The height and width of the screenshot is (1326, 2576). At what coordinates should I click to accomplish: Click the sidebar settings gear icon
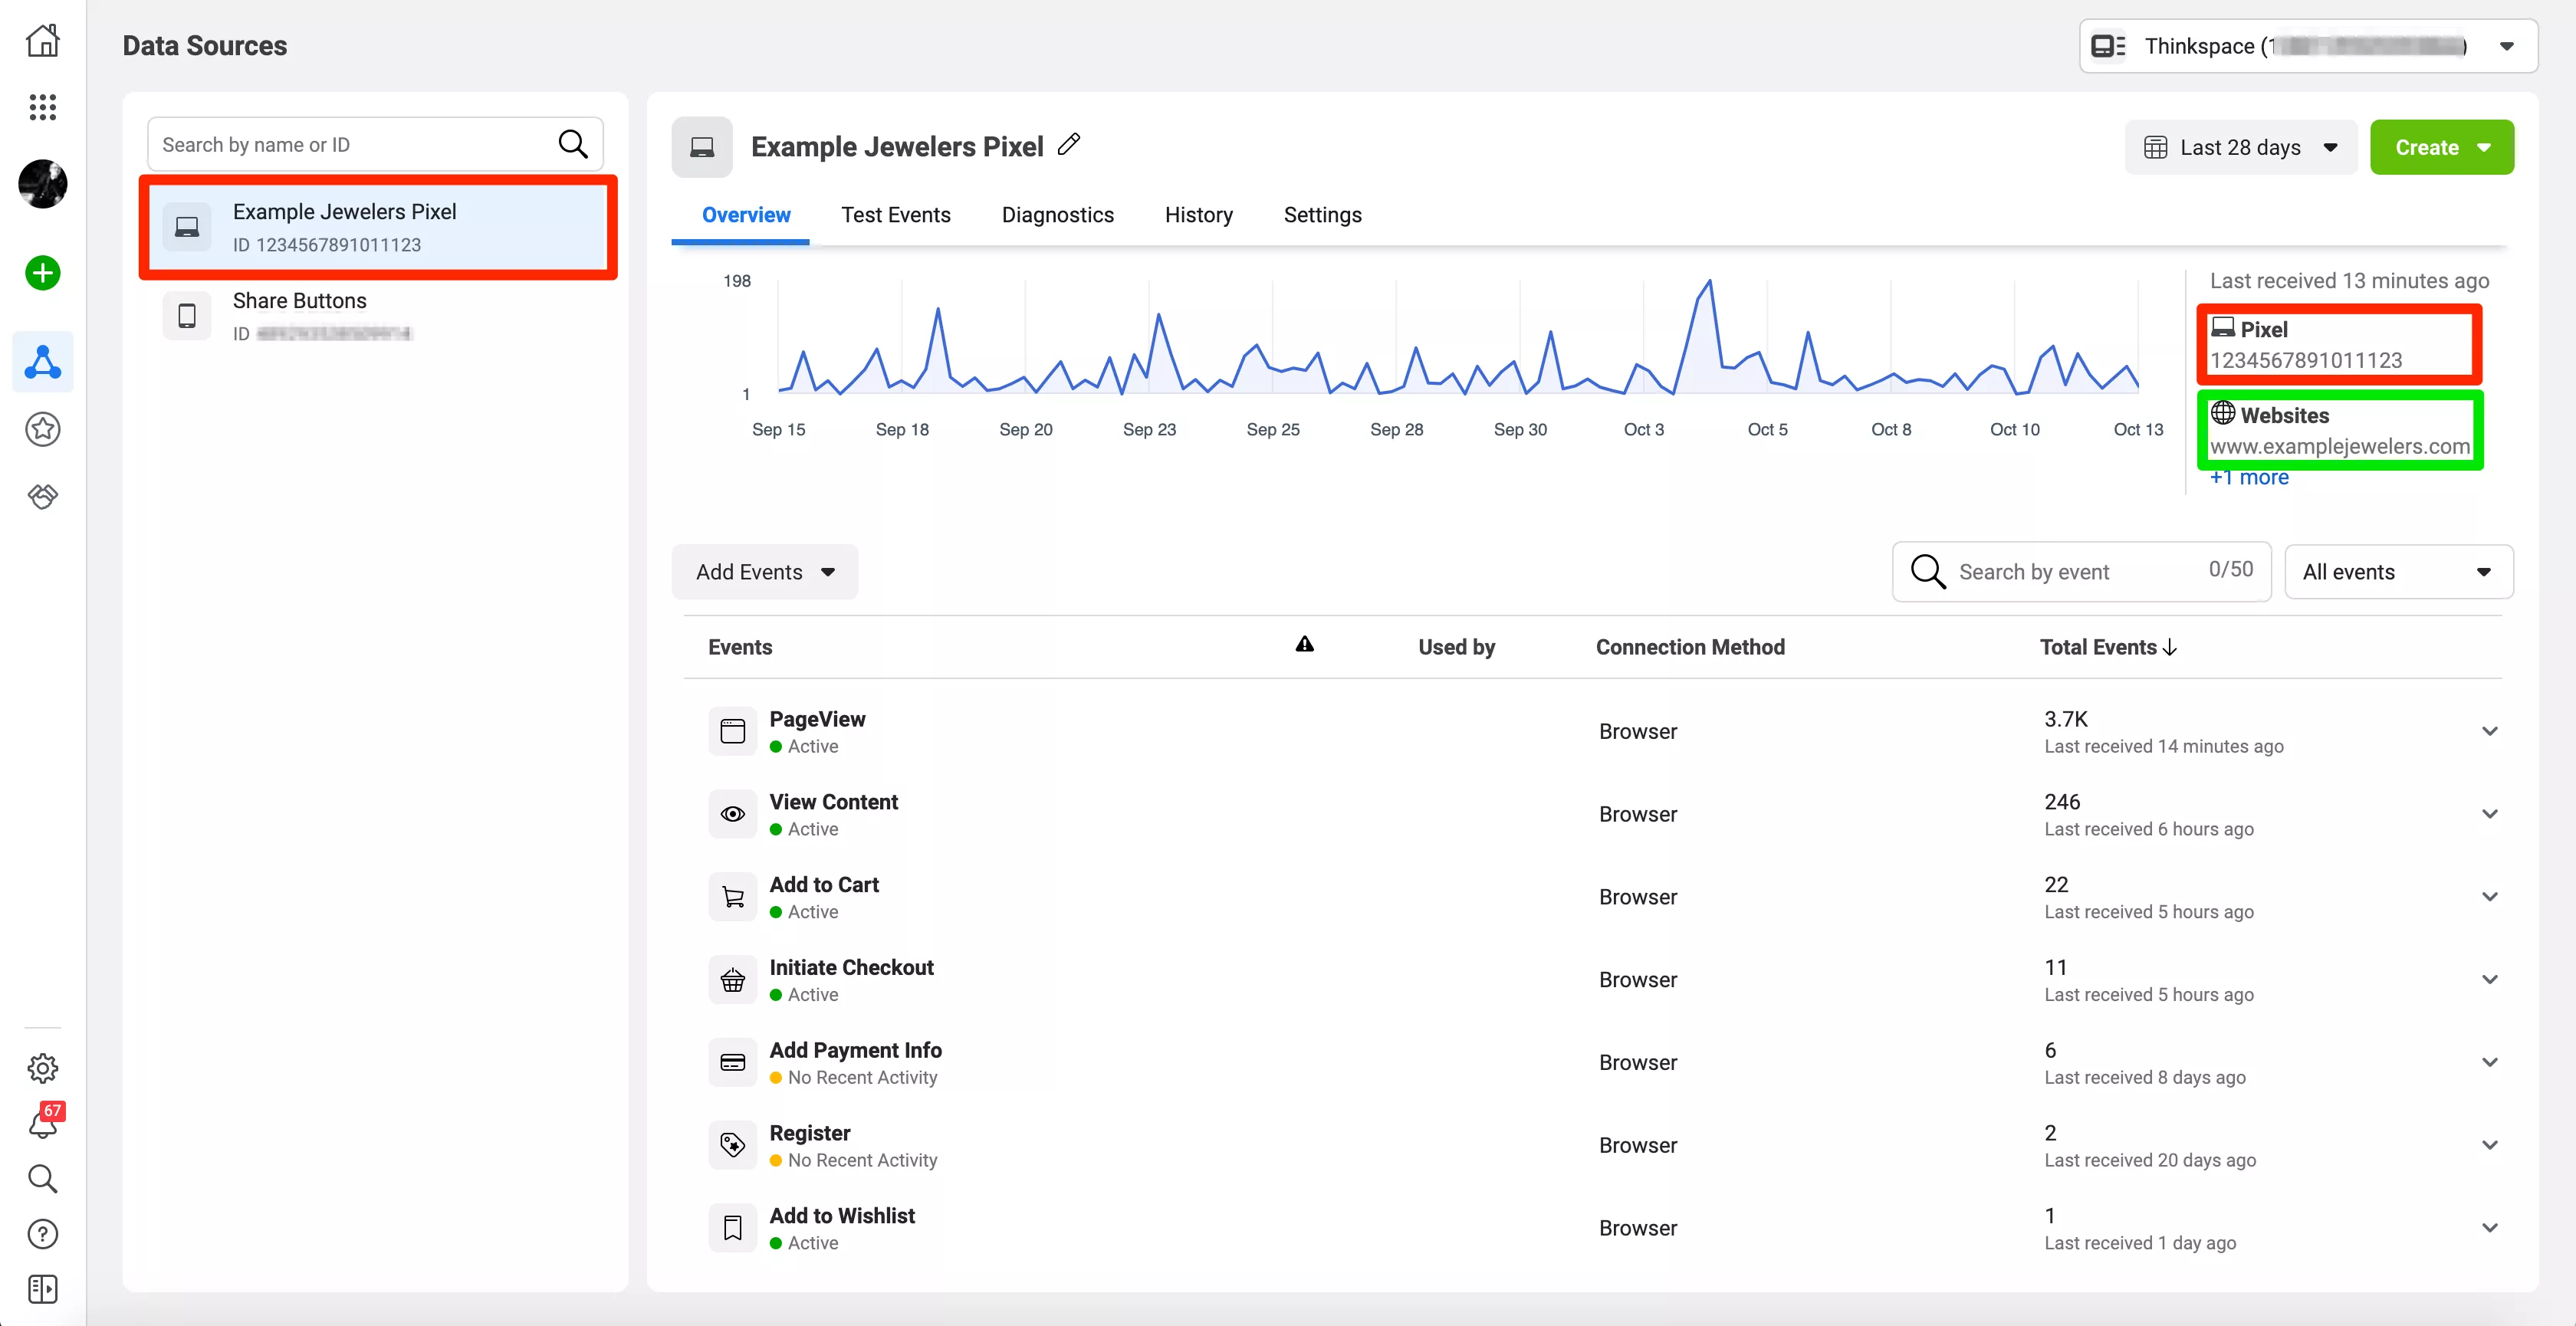42,1069
